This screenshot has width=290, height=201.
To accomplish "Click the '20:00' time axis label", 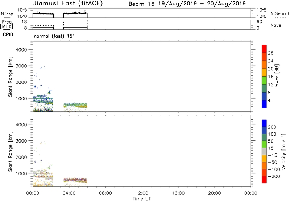I will (x=214, y=193).
